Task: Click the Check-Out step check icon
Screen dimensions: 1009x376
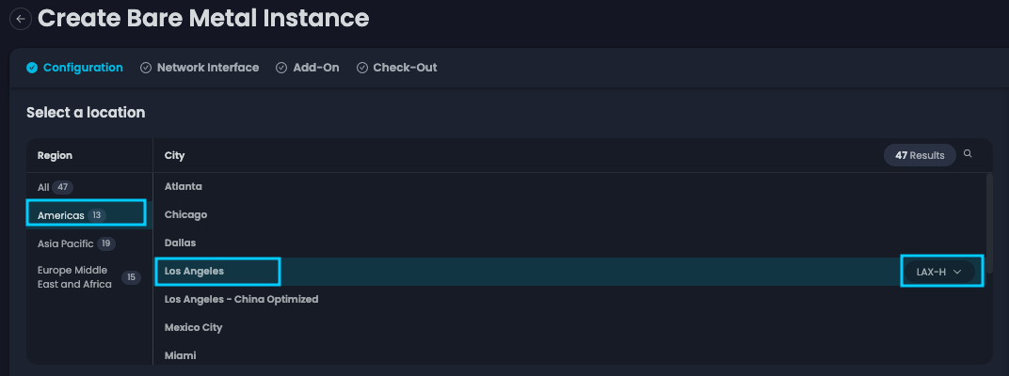Action: coord(362,68)
